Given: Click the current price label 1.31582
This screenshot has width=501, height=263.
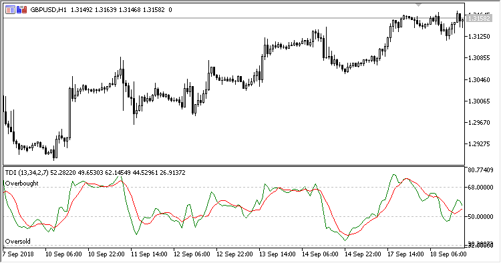Looking at the screenshot, I should coord(478,19).
